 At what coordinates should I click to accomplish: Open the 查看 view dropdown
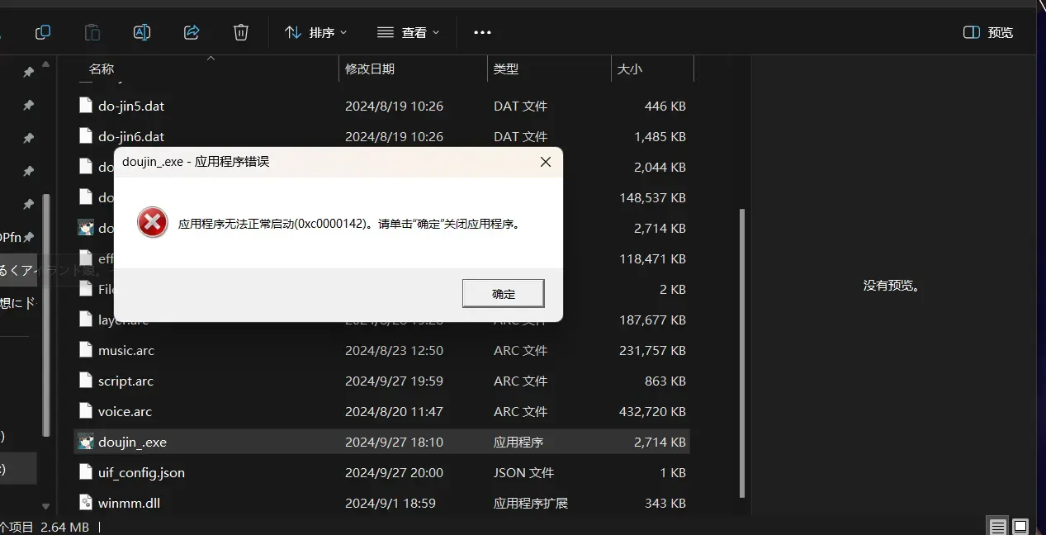tap(408, 32)
